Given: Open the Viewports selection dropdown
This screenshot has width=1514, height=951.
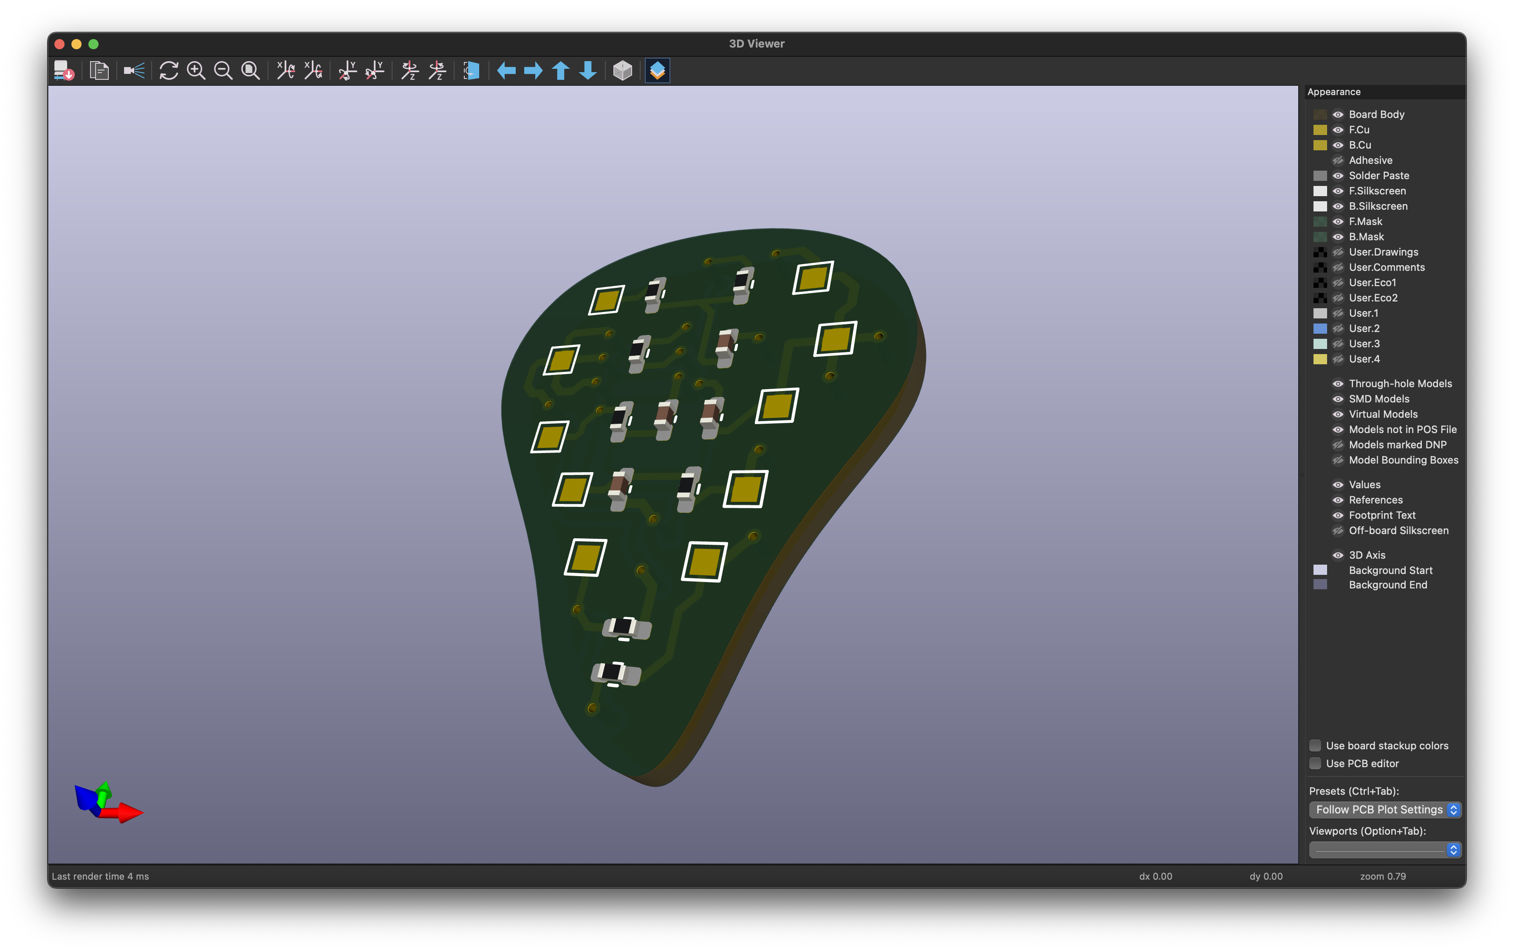Looking at the screenshot, I should pyautogui.click(x=1383, y=849).
